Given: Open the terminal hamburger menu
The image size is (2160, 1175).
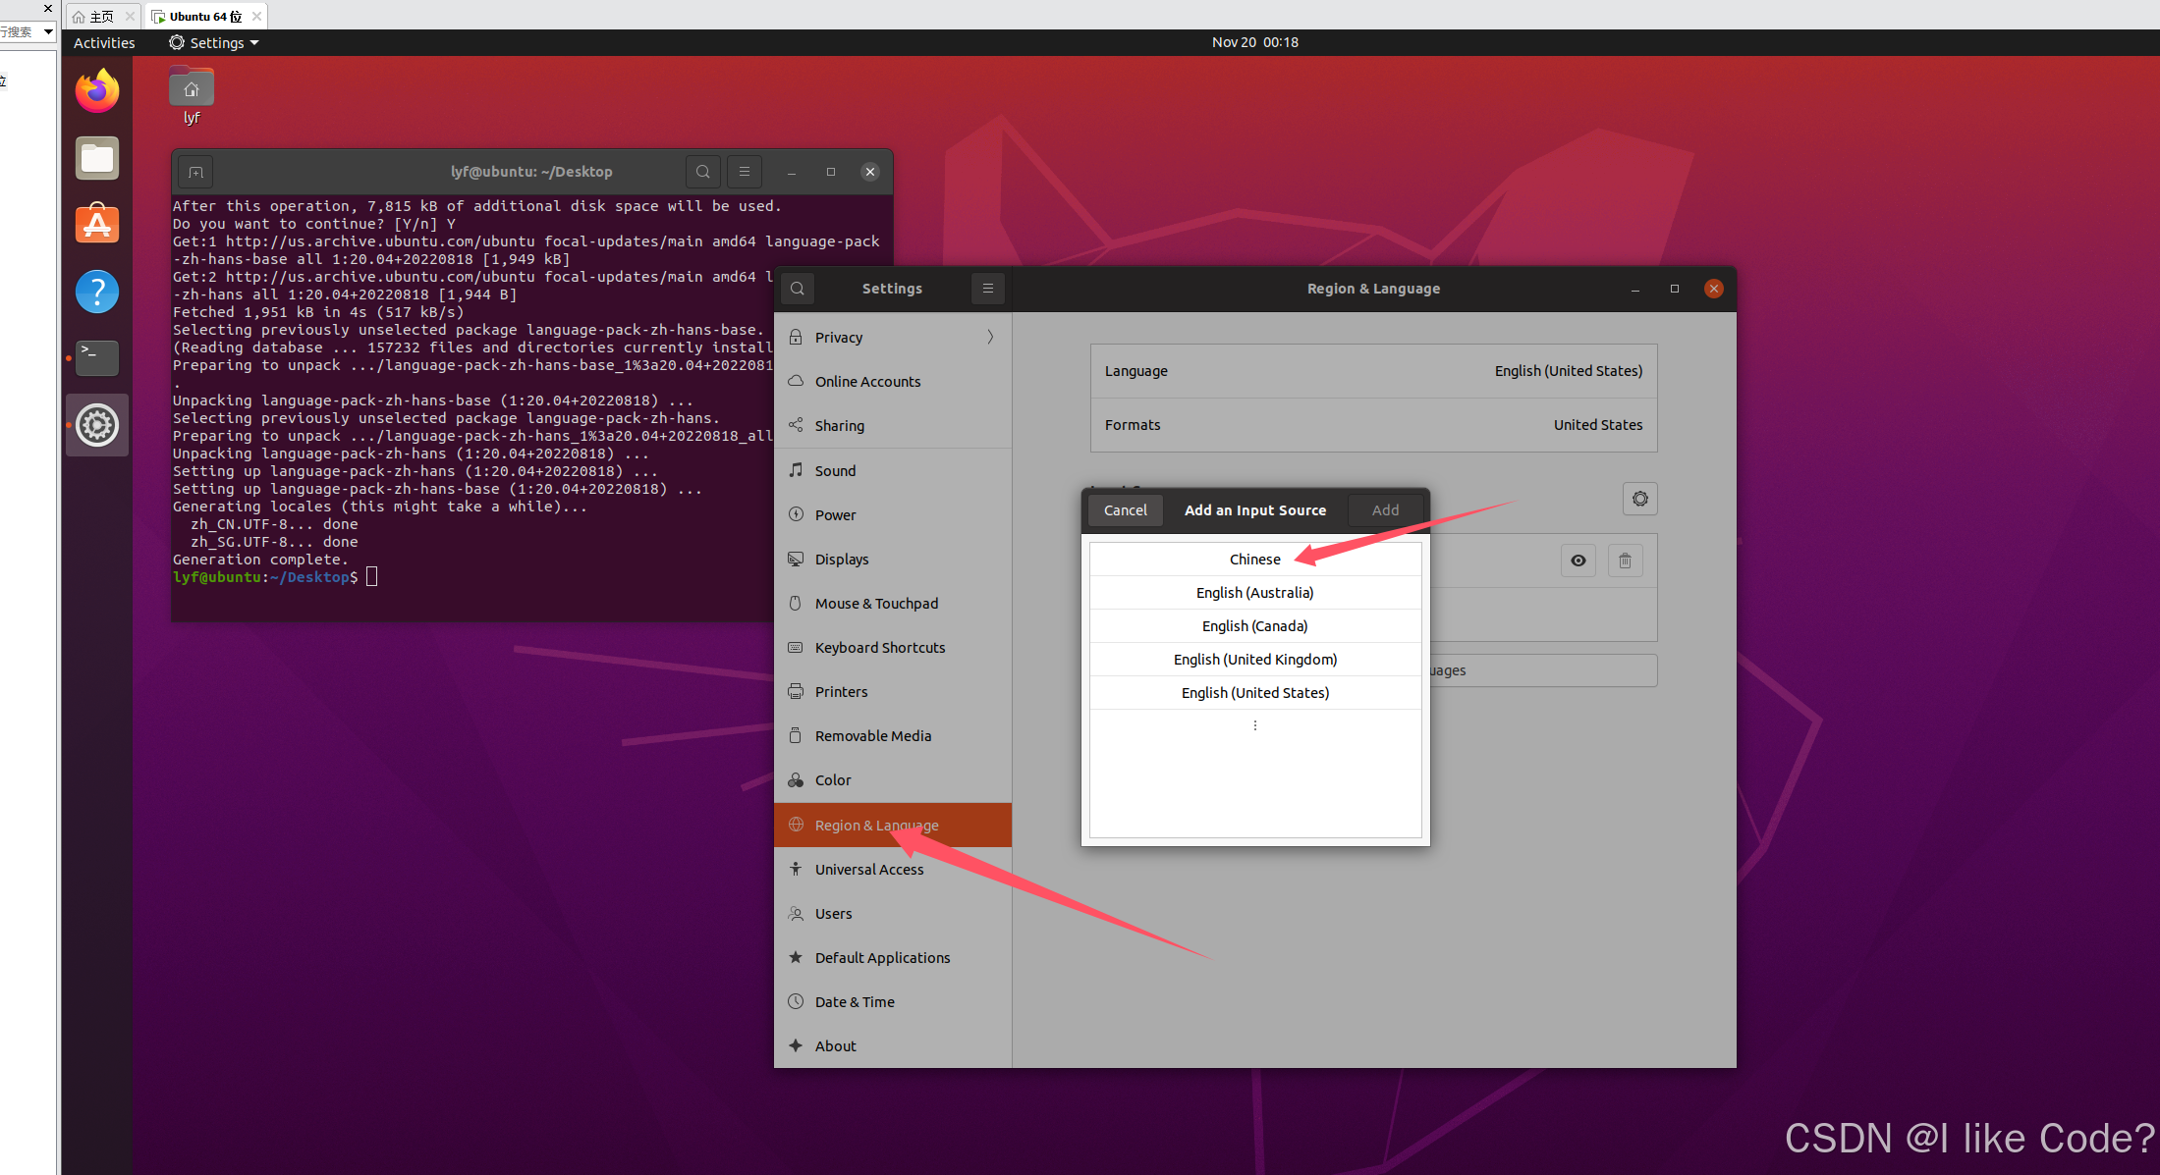Looking at the screenshot, I should pos(744,172).
